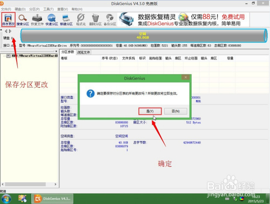Select the 空闲 40.0GB disk bar
Viewport: 270px width, 204px height.
144,36
